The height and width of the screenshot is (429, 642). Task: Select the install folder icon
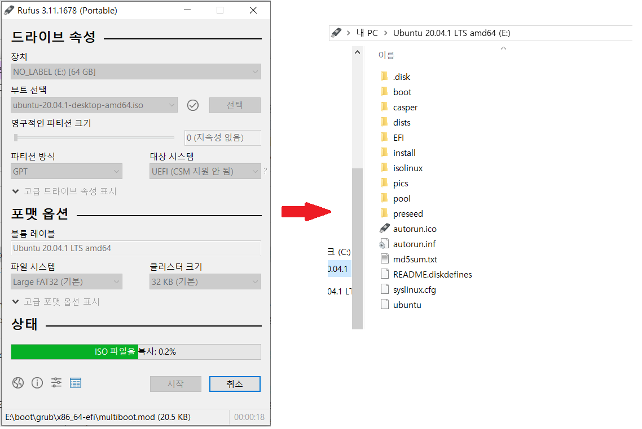tap(384, 153)
